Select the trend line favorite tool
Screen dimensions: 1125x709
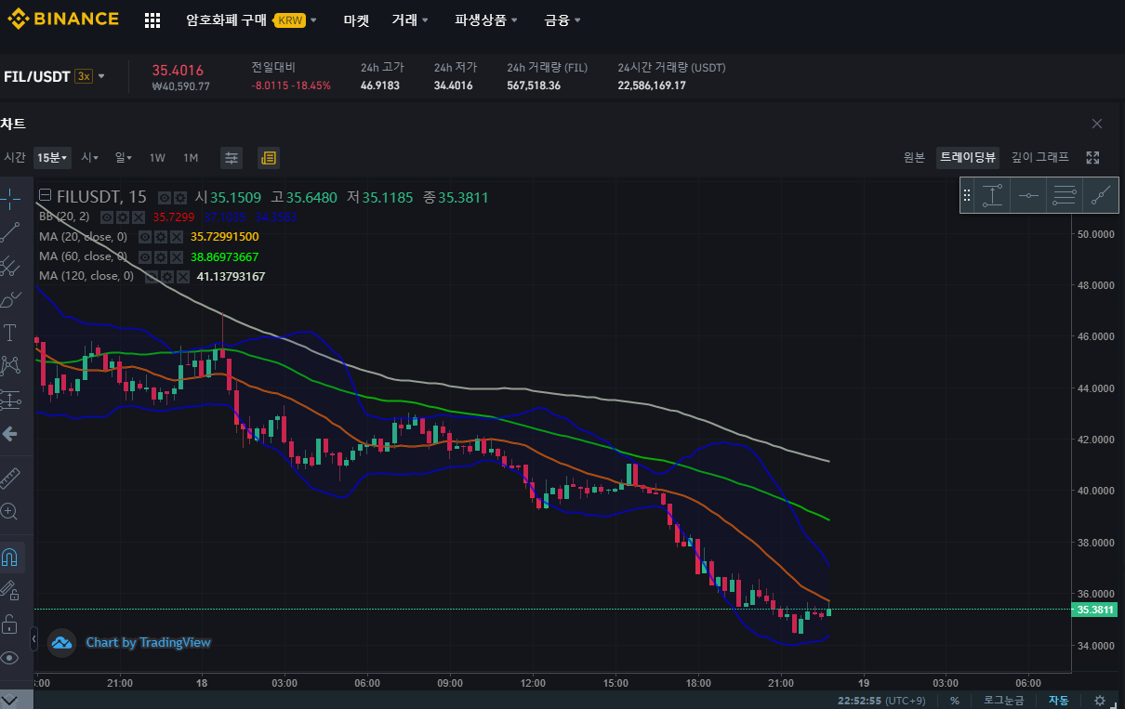[1101, 195]
